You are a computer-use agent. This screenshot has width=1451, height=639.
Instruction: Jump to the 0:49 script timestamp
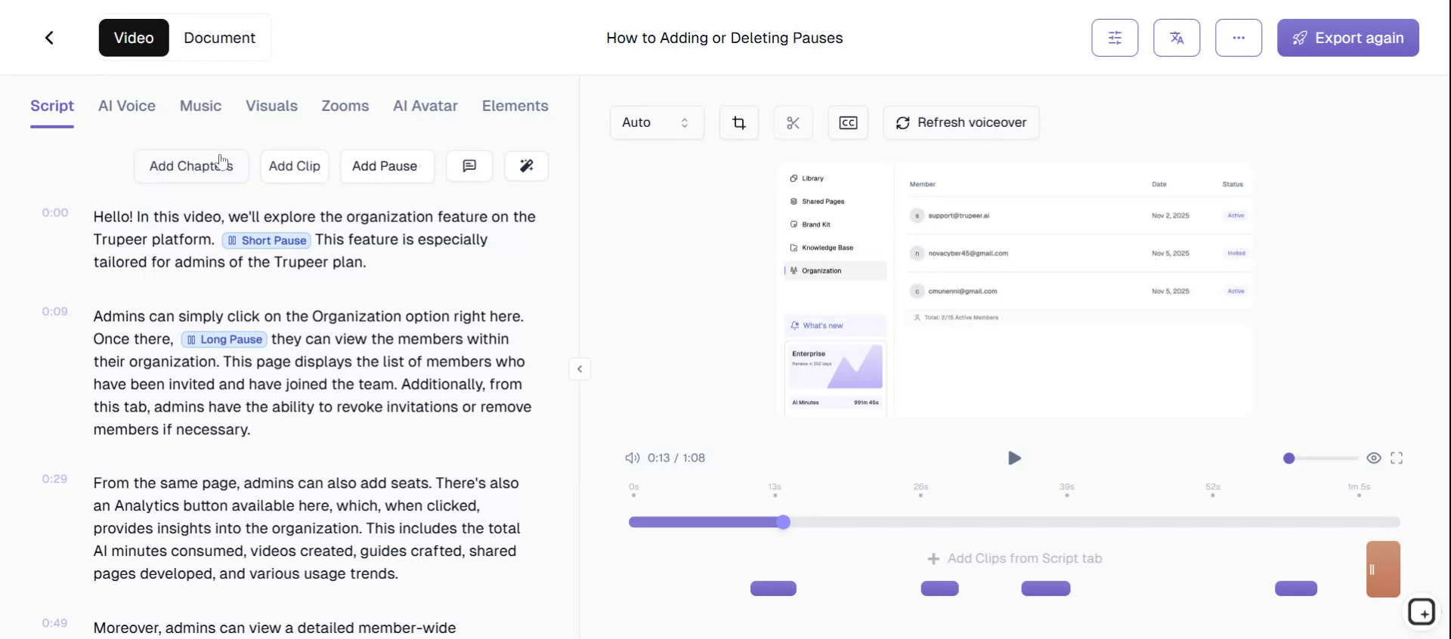(x=55, y=623)
